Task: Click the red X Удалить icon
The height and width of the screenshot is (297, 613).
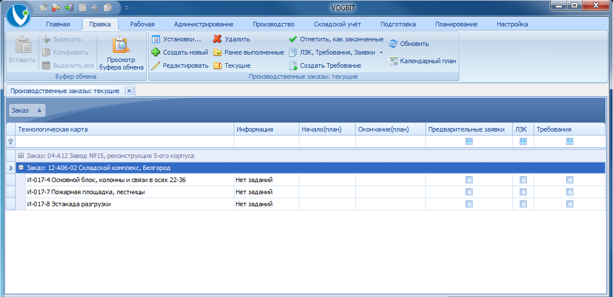Action: [218, 39]
